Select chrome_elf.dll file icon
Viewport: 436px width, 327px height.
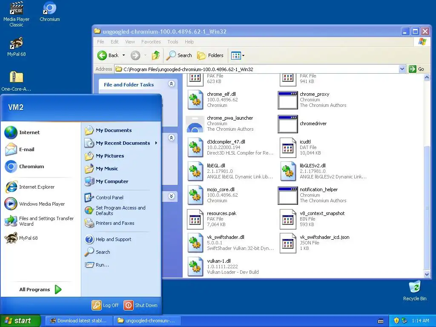[x=195, y=100]
